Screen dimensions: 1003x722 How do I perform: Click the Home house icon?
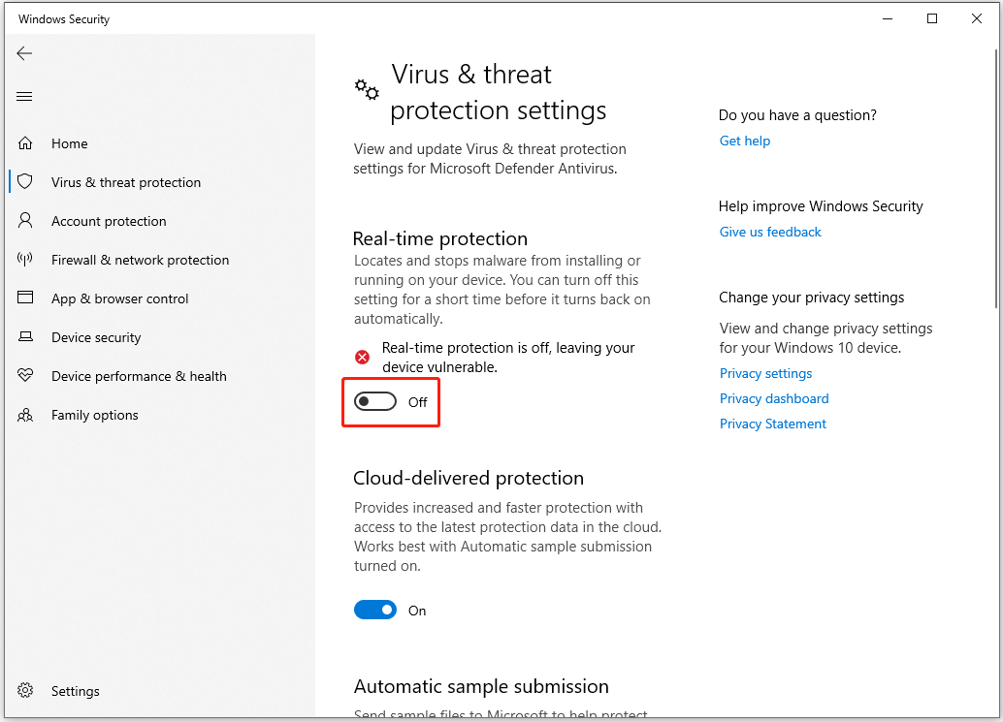tap(25, 143)
